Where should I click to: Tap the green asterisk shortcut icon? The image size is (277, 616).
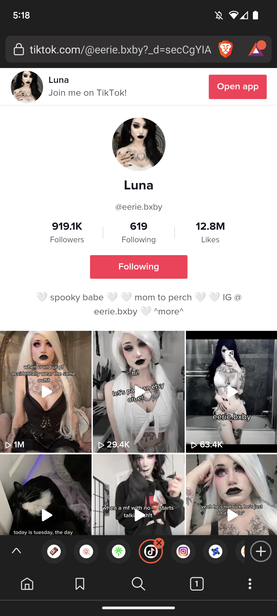click(118, 551)
